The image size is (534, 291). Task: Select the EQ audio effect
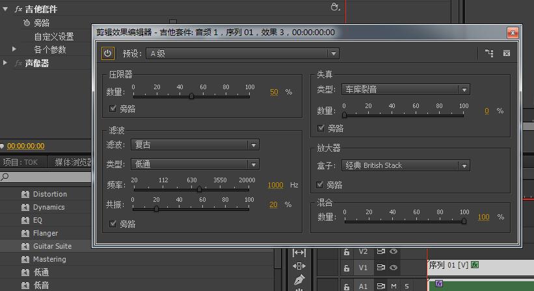pos(38,220)
